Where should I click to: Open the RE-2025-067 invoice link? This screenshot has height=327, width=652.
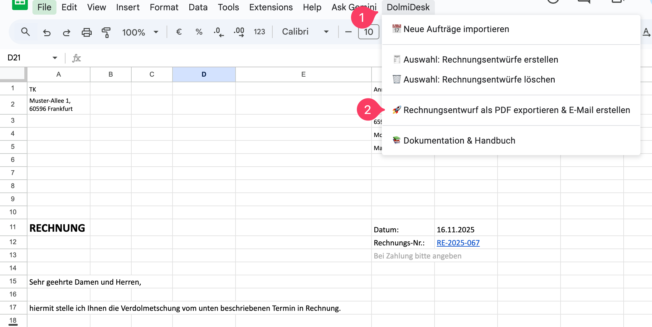coord(458,243)
